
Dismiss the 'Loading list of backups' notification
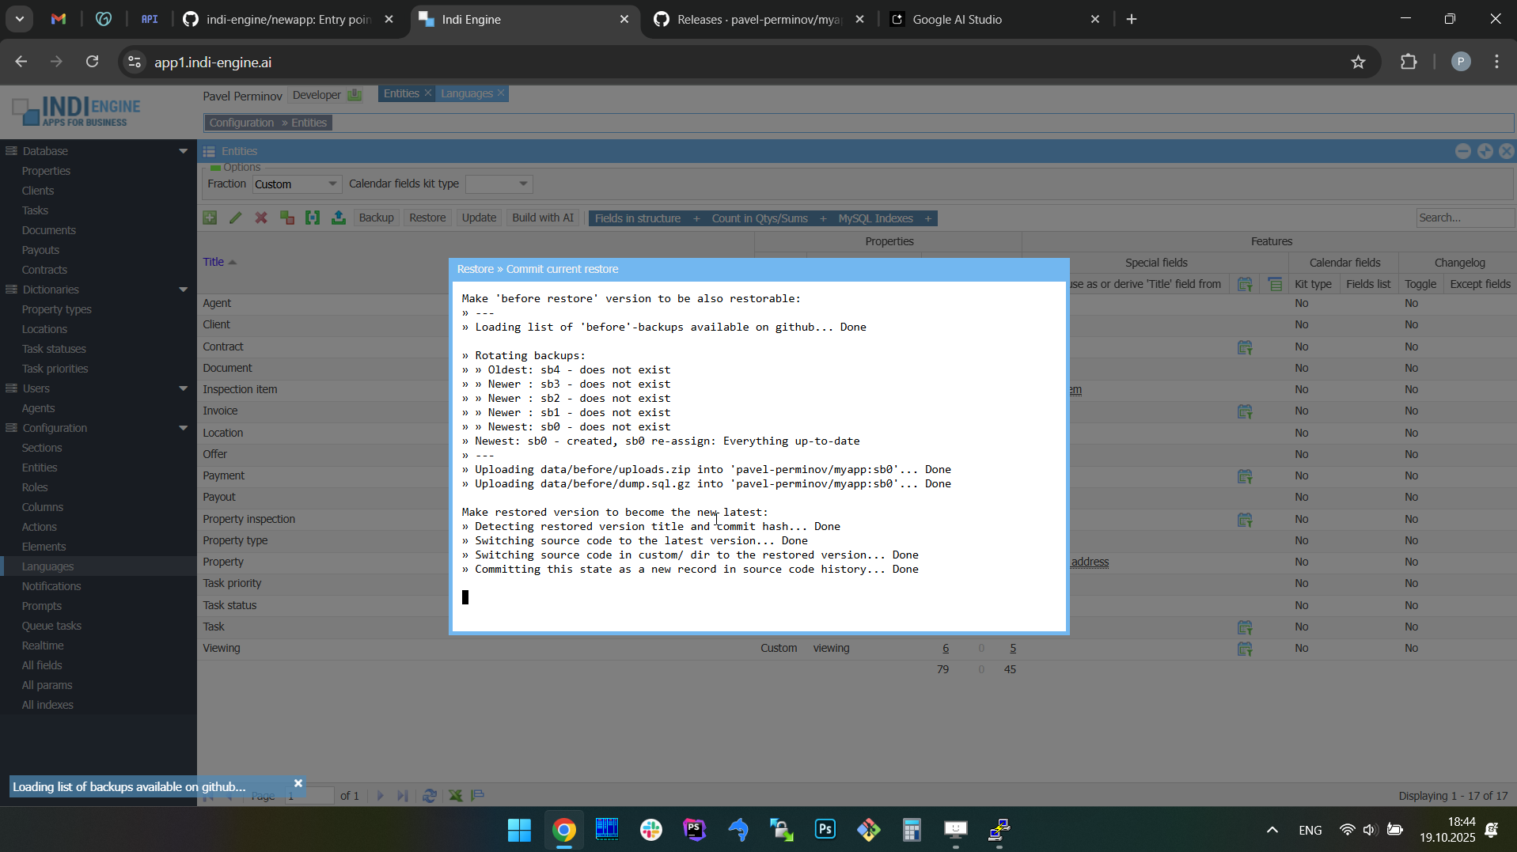pos(298,783)
